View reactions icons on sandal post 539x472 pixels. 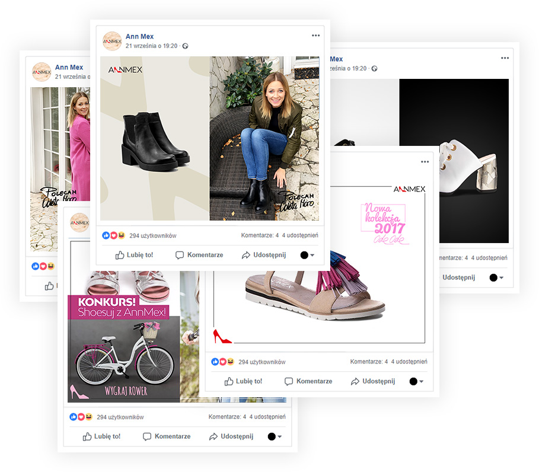[x=223, y=362]
